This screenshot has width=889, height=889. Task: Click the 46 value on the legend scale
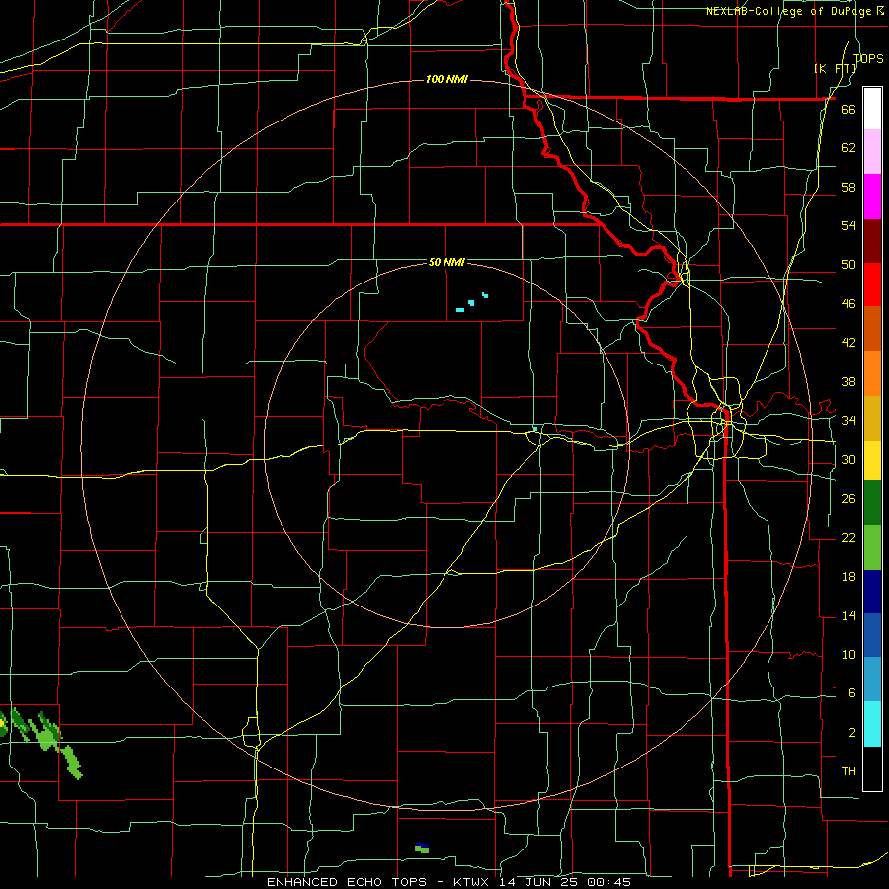click(x=849, y=304)
